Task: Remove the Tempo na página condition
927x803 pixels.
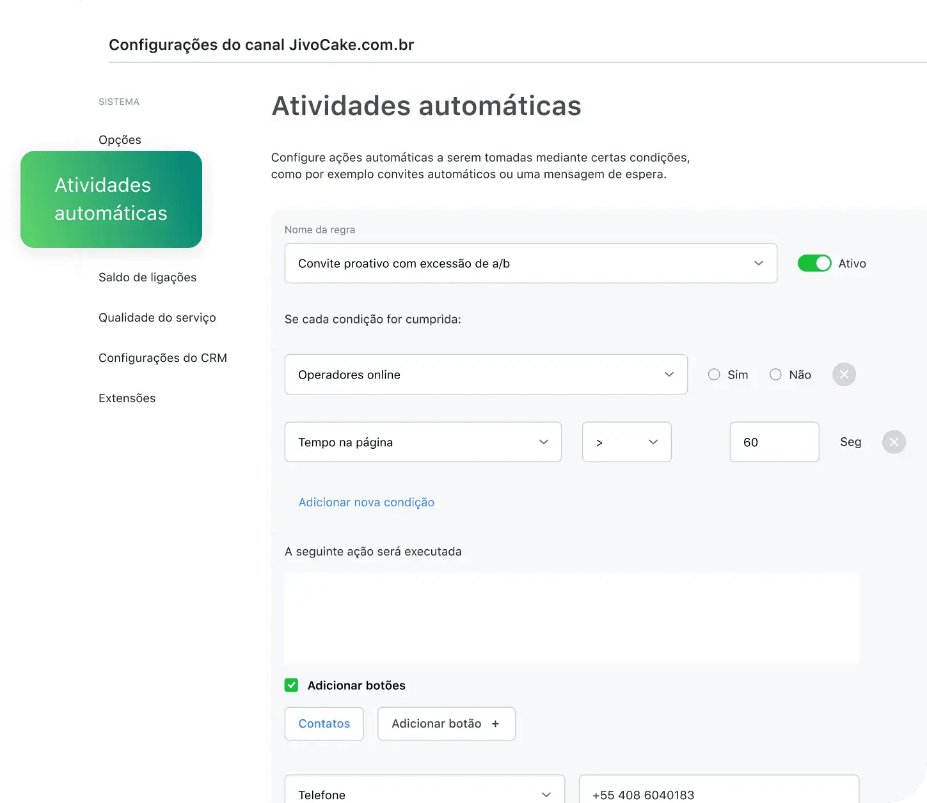Action: (x=894, y=442)
